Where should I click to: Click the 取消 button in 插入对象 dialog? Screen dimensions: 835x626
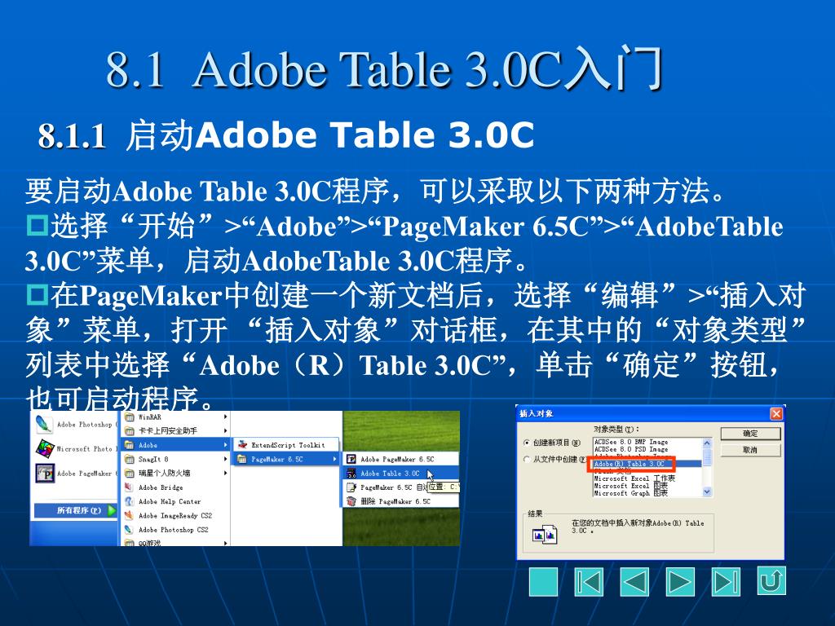[750, 450]
